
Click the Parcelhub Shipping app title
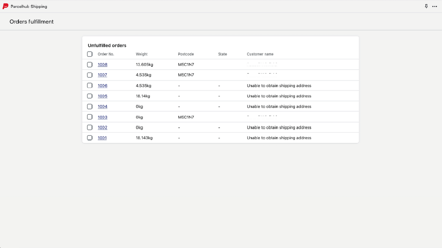pyautogui.click(x=29, y=7)
